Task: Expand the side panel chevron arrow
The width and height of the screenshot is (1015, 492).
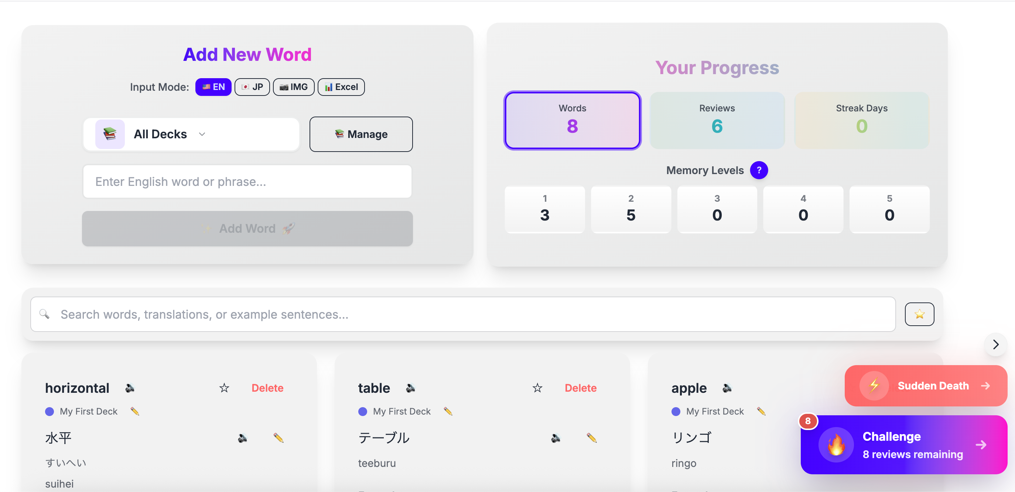Action: pos(996,344)
